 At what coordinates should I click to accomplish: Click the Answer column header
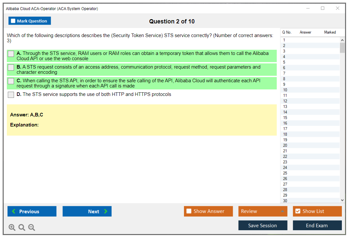point(305,32)
